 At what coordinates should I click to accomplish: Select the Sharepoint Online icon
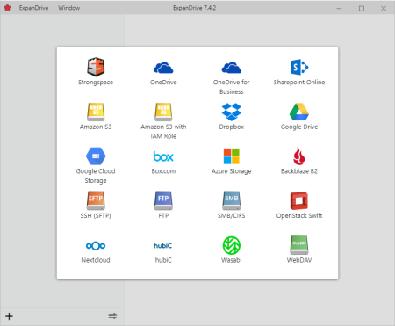point(299,67)
